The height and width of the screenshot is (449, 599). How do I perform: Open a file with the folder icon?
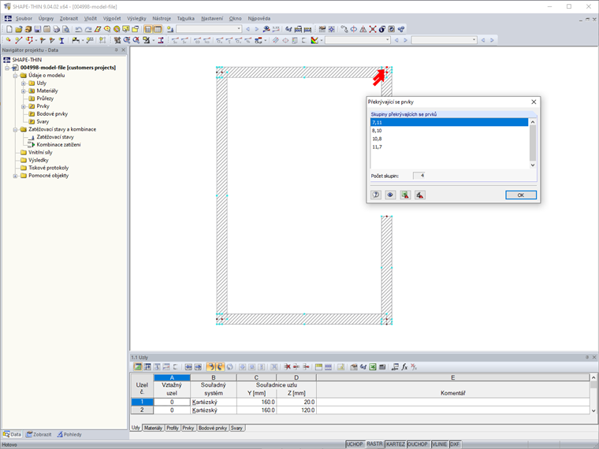[19, 29]
